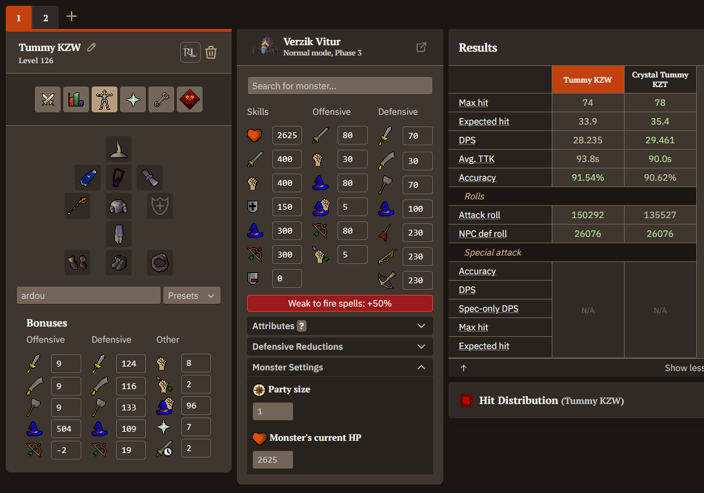Click the Avg. TTK label link

coord(476,159)
